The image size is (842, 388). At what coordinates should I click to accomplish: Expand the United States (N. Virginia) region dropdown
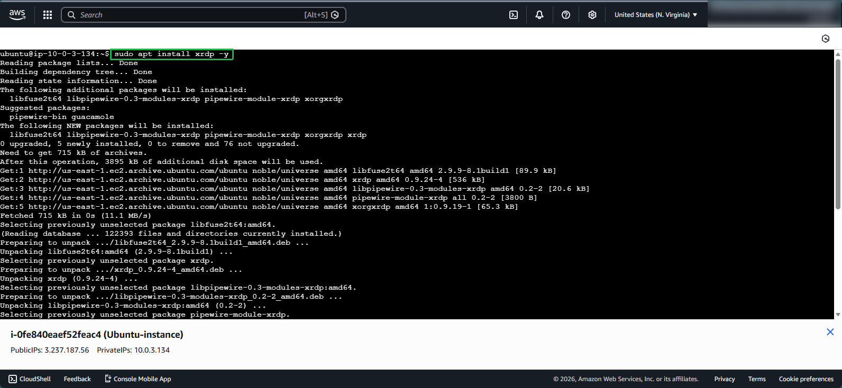[x=656, y=15]
